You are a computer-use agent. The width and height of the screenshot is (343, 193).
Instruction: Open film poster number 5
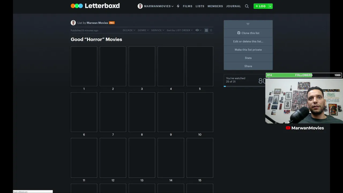200,66
